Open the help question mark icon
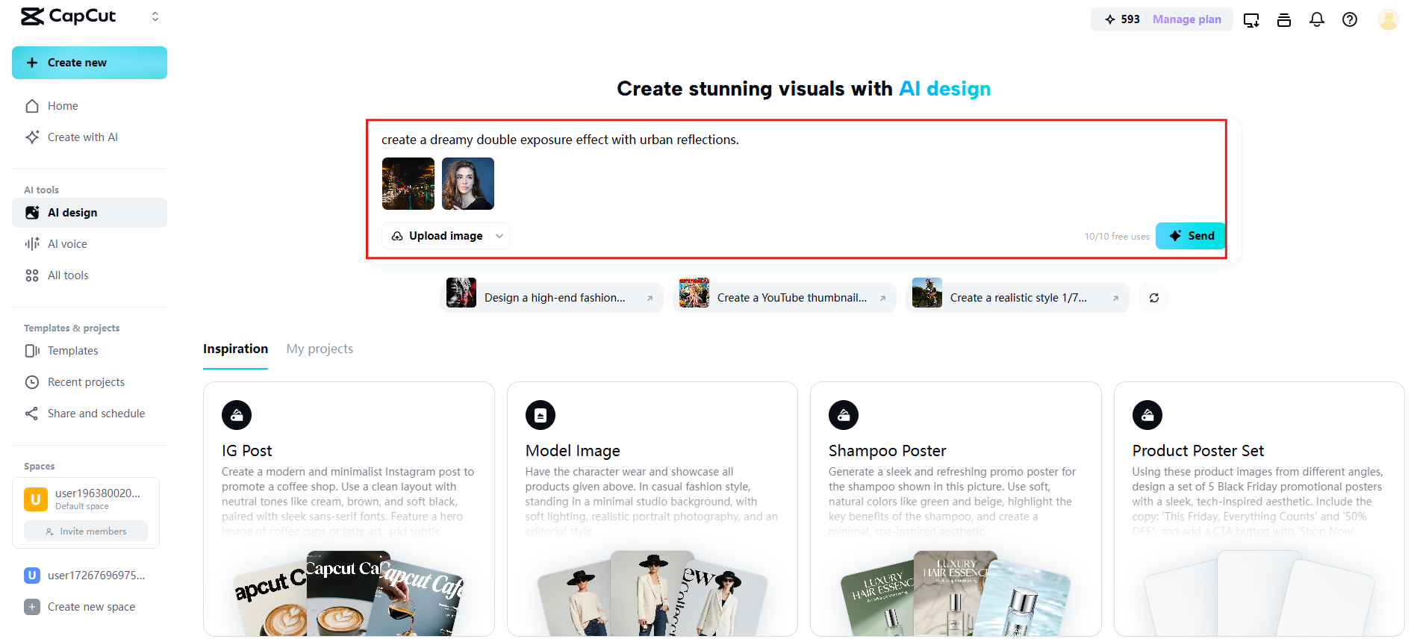The image size is (1414, 639). 1350,19
